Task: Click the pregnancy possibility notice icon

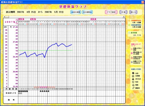Action: [132, 58]
